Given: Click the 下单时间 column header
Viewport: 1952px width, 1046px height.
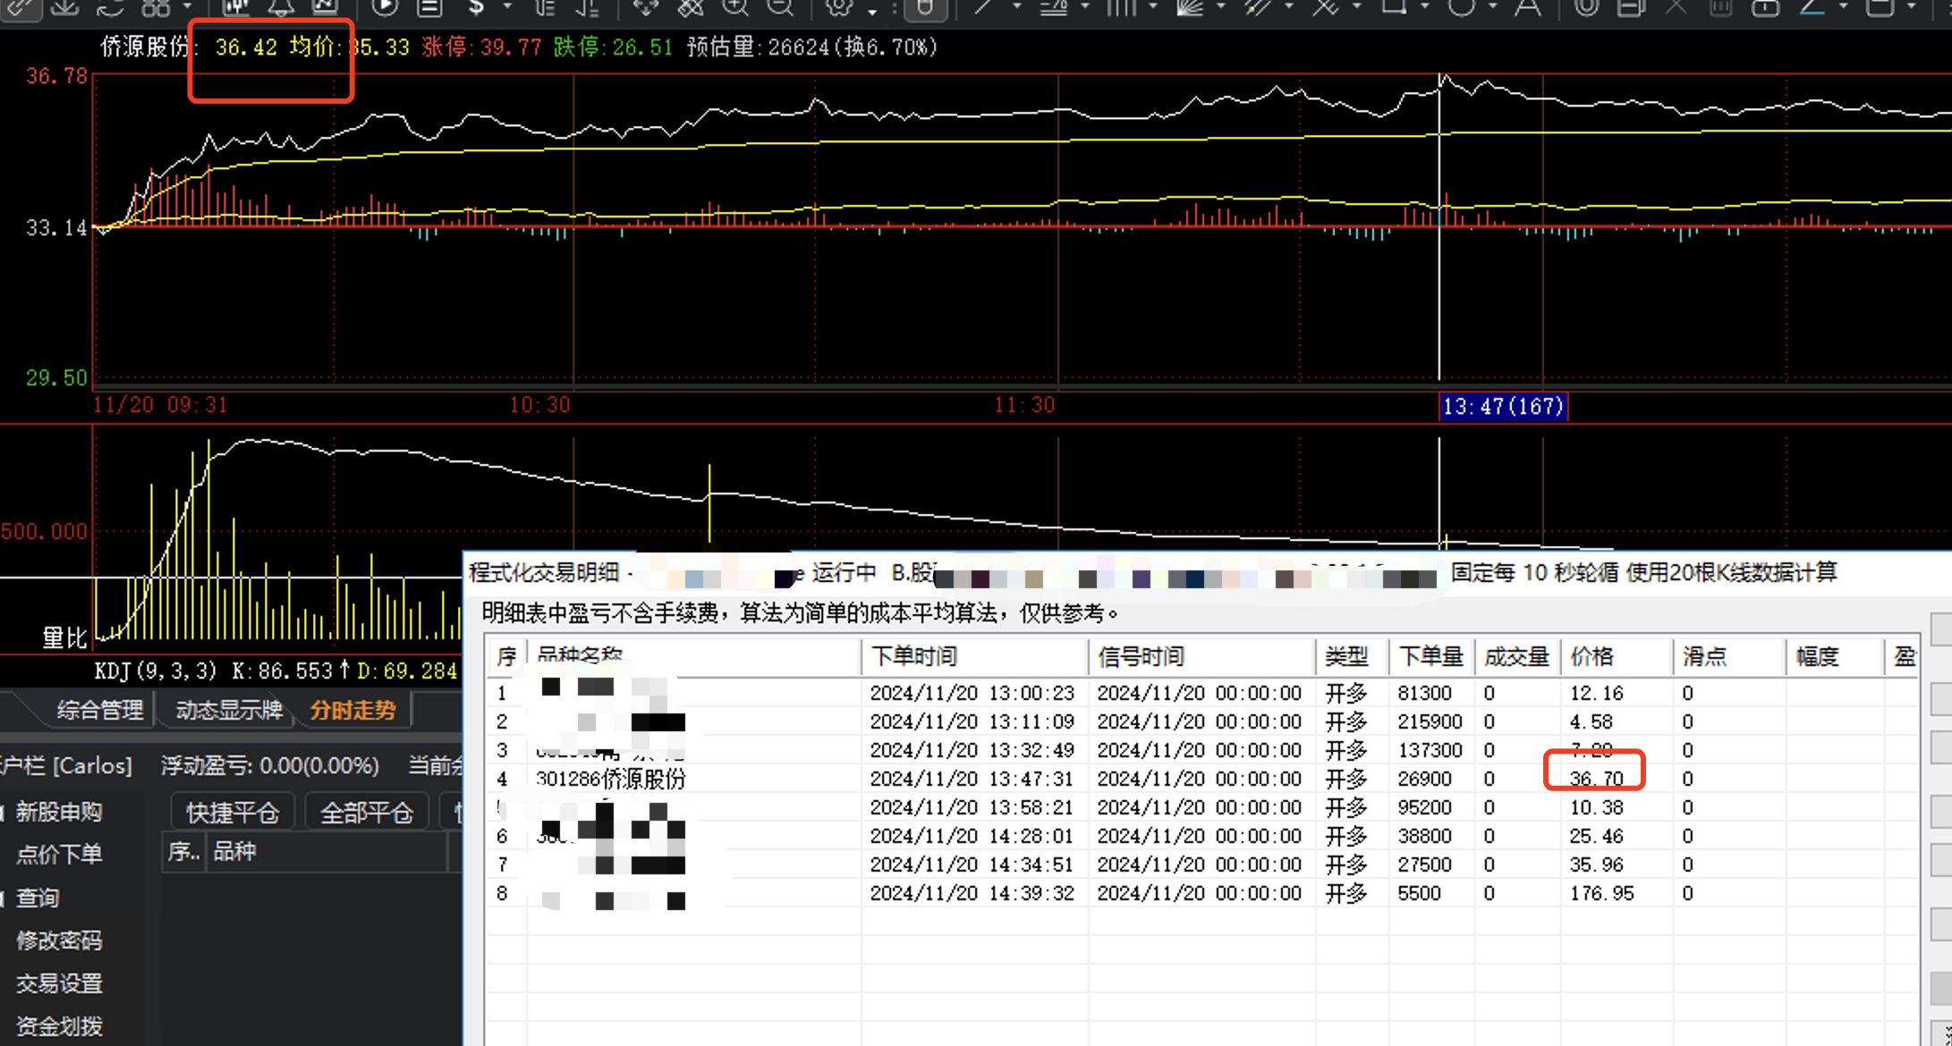Looking at the screenshot, I should pos(974,657).
